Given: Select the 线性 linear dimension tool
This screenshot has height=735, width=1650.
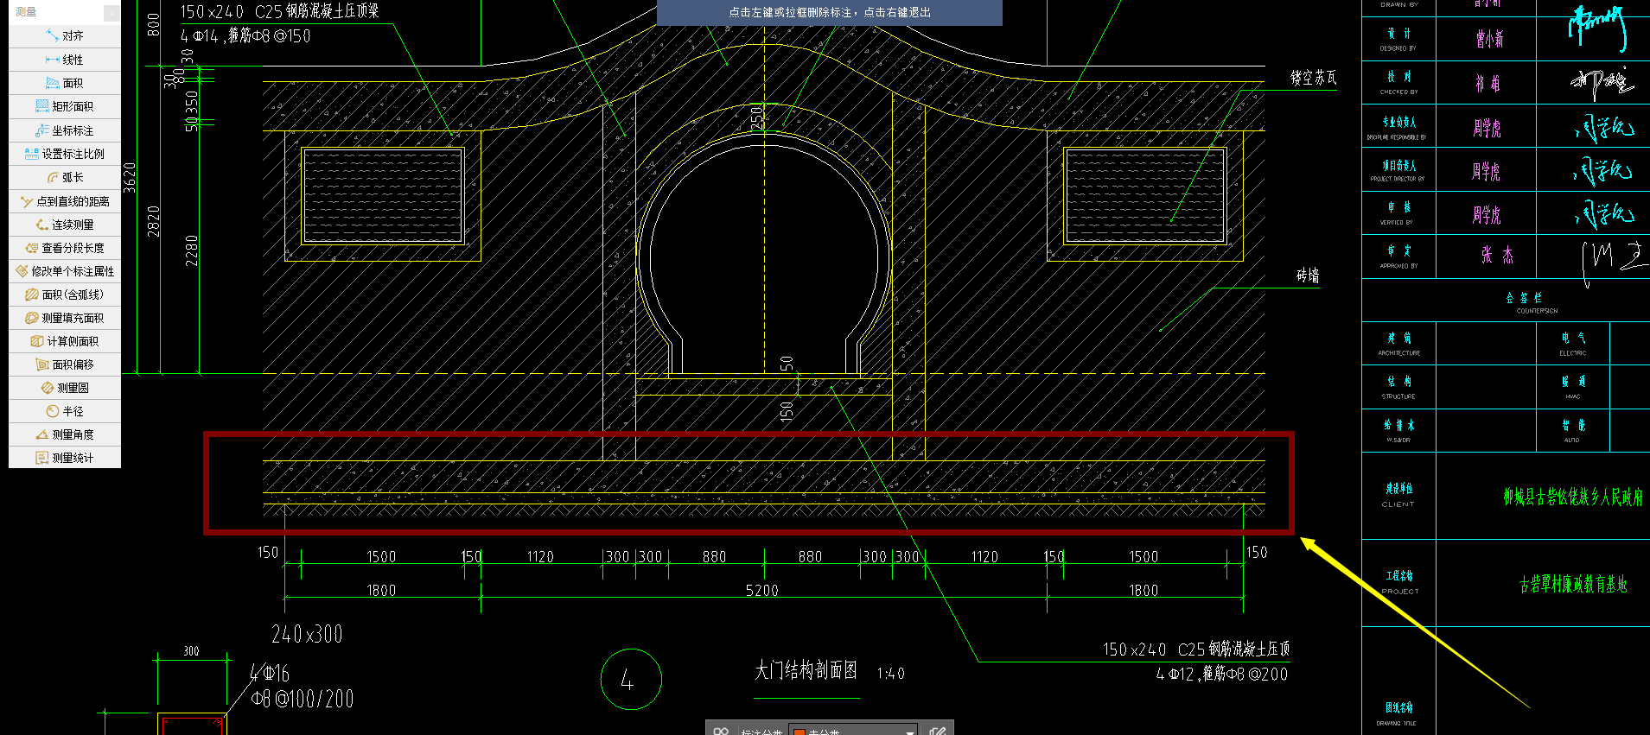Looking at the screenshot, I should point(65,60).
